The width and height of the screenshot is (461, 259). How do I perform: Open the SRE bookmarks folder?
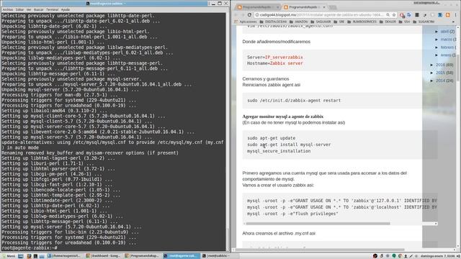(x=339, y=22)
